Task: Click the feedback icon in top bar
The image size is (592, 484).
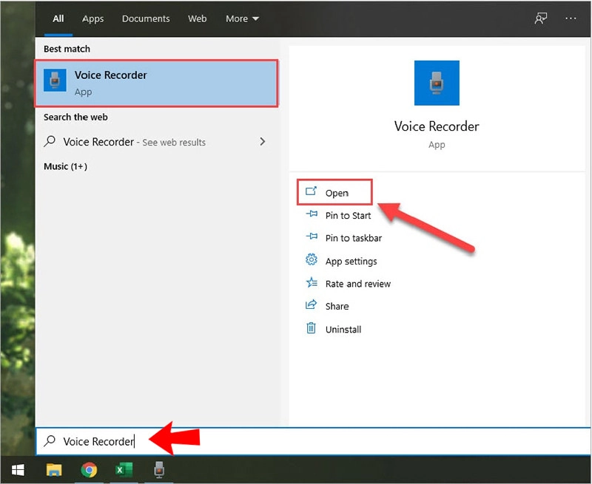Action: [539, 18]
